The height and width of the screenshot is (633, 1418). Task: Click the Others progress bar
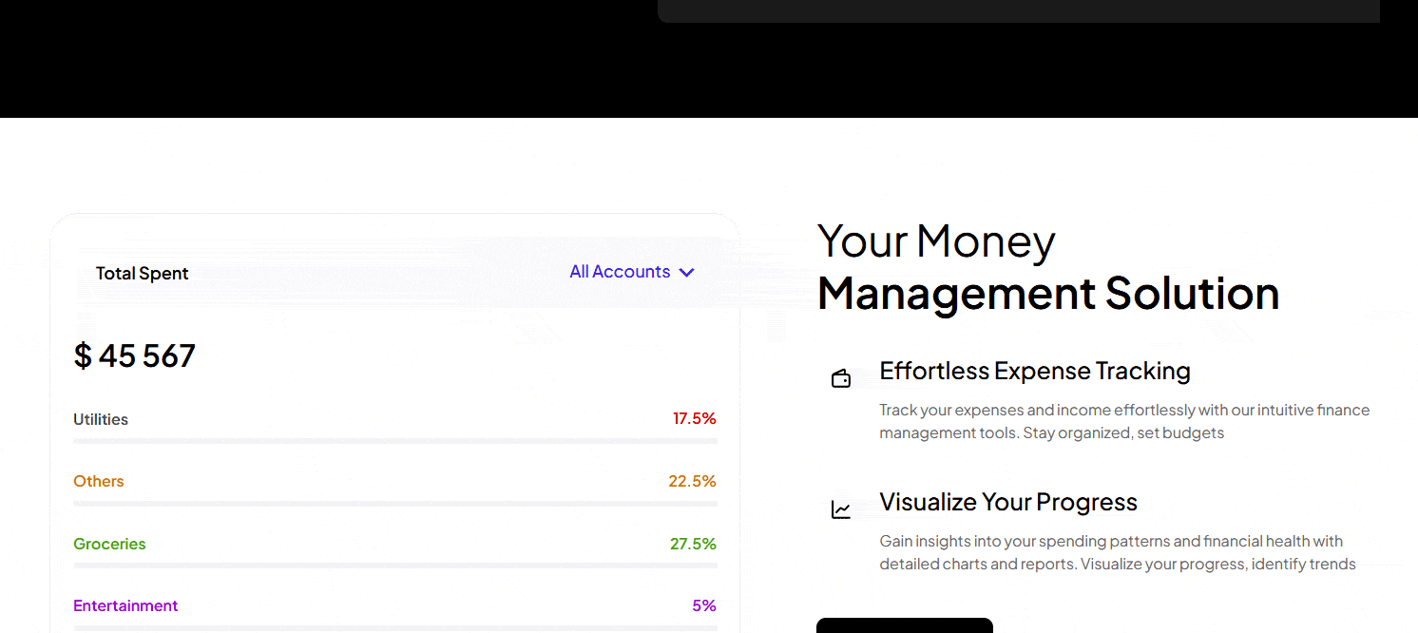(395, 503)
